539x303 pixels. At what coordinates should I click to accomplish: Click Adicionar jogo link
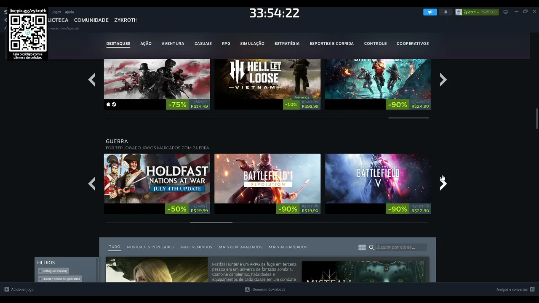(x=22, y=290)
